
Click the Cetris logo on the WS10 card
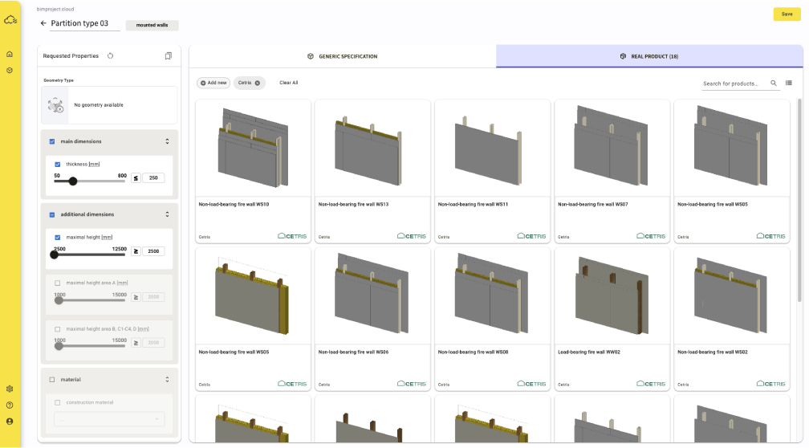pos(292,236)
